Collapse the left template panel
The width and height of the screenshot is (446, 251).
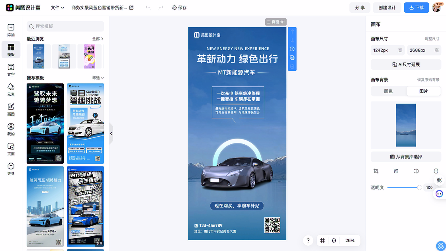111,134
